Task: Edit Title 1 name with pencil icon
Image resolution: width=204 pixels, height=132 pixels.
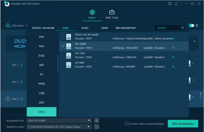Action: [21, 65]
